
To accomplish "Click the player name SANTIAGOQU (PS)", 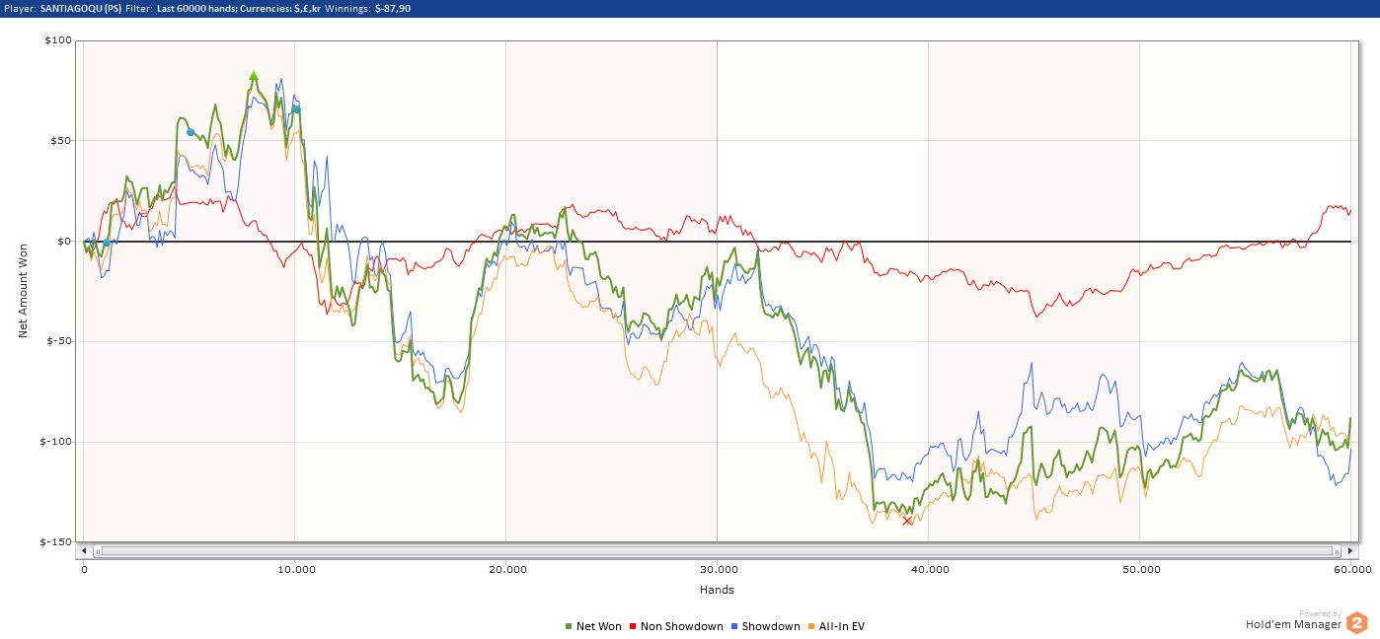I will click(x=80, y=8).
